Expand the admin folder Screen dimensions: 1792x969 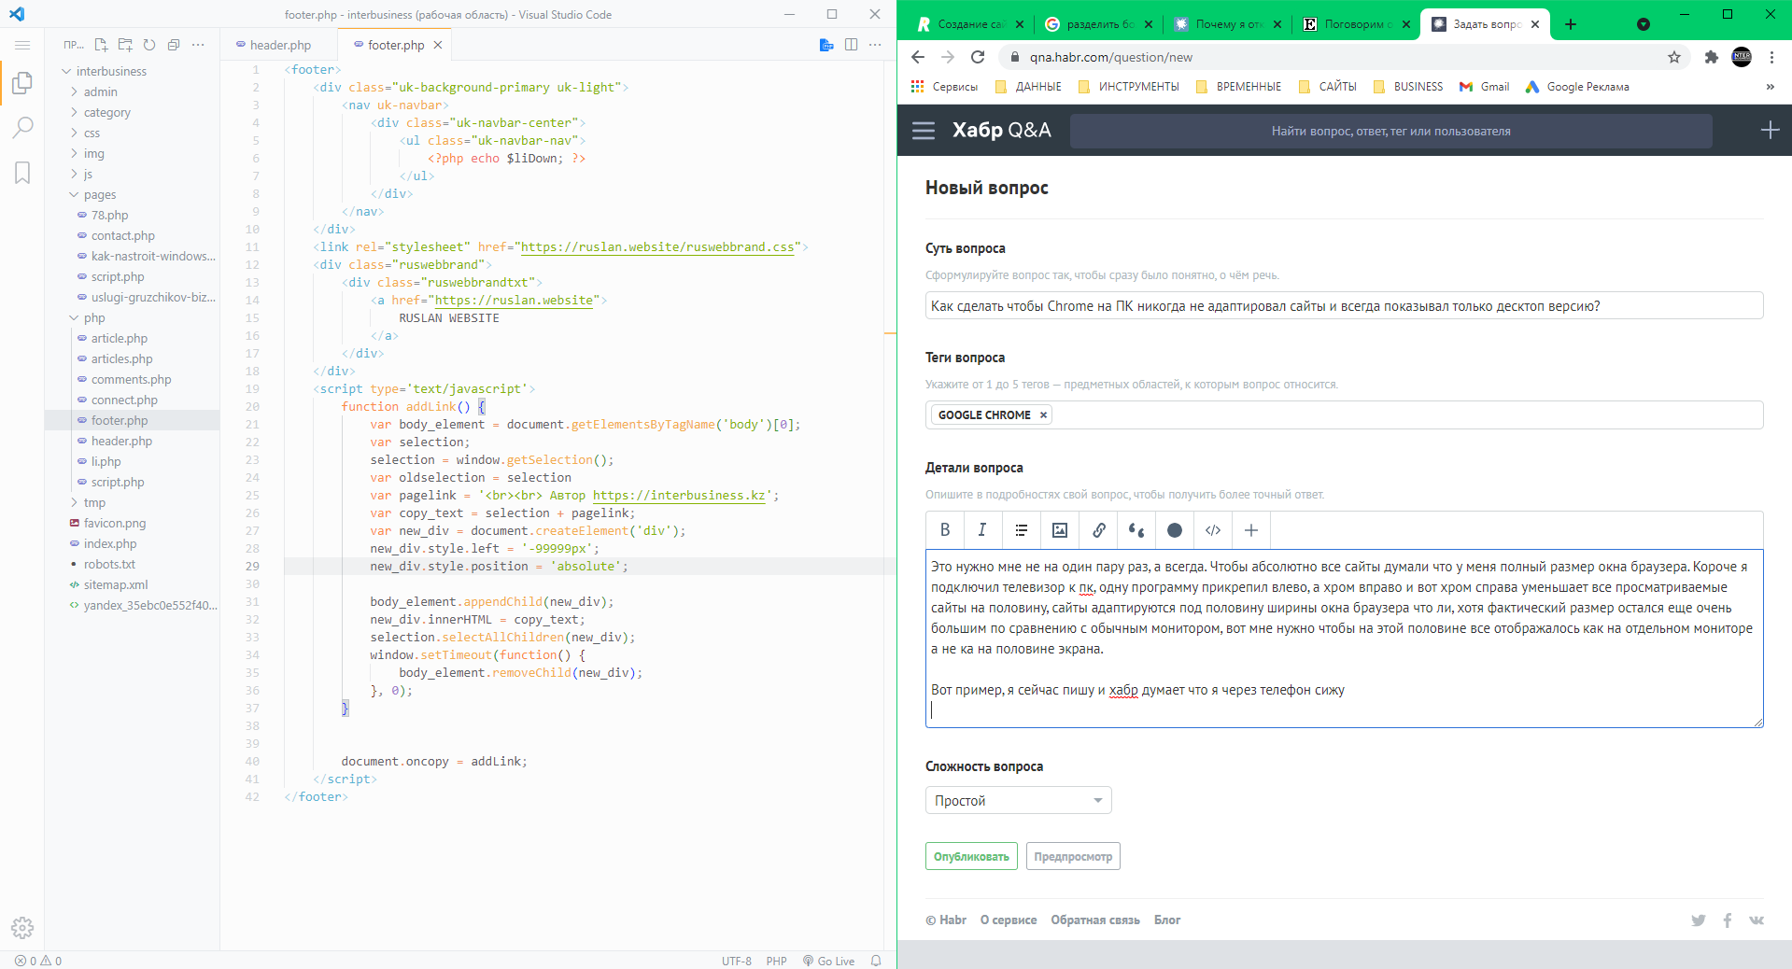(x=100, y=91)
